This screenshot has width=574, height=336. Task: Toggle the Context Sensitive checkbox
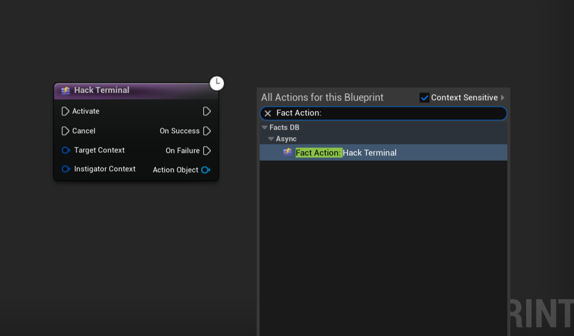coord(424,98)
